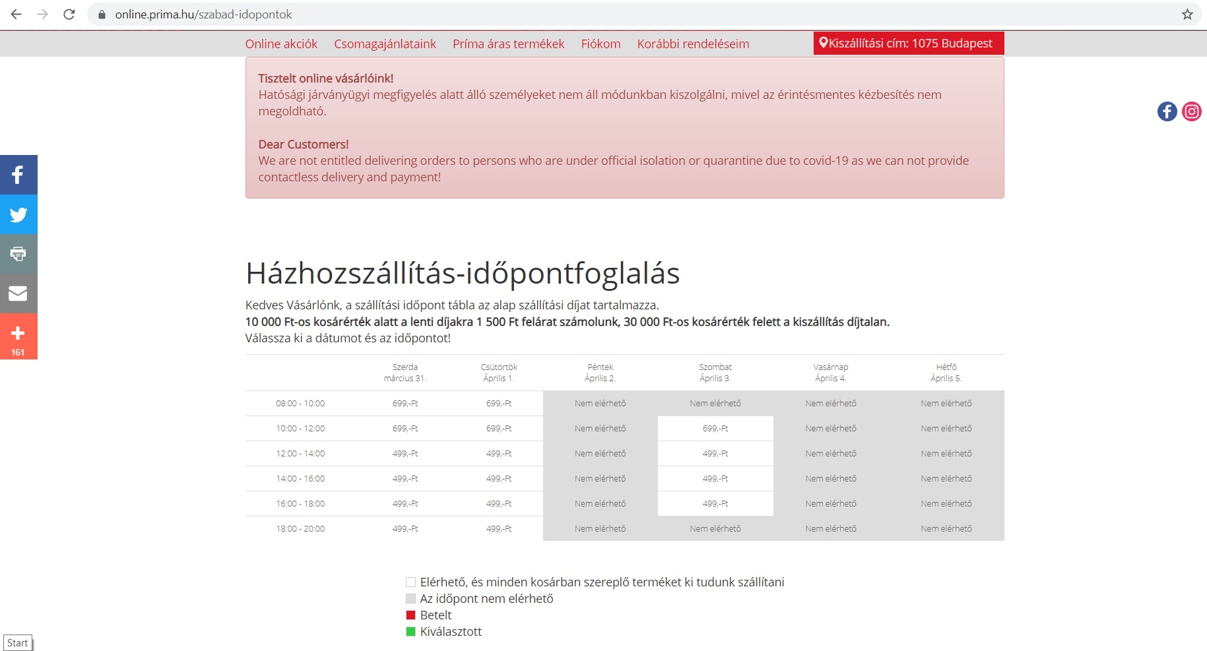Viewport: 1207px width, 651px height.
Task: Click the email share envelope icon
Action: point(18,294)
